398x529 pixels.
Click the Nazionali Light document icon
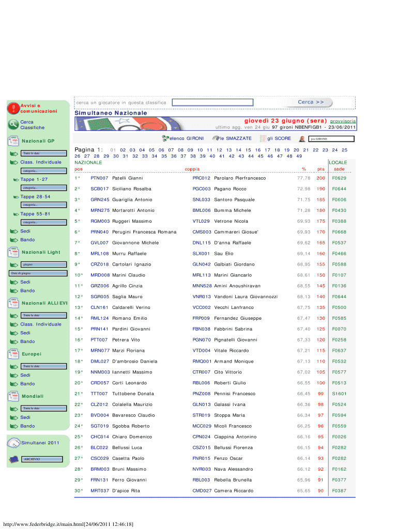click(13, 253)
